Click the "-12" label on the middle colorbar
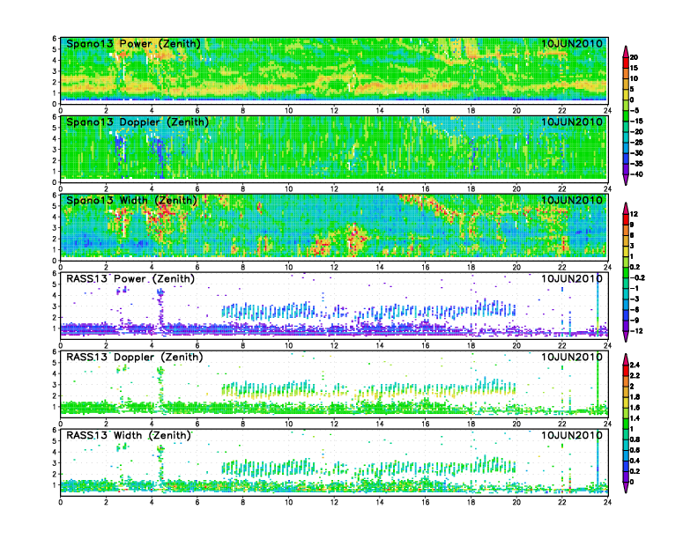This screenshot has height=539, width=698. coord(636,331)
